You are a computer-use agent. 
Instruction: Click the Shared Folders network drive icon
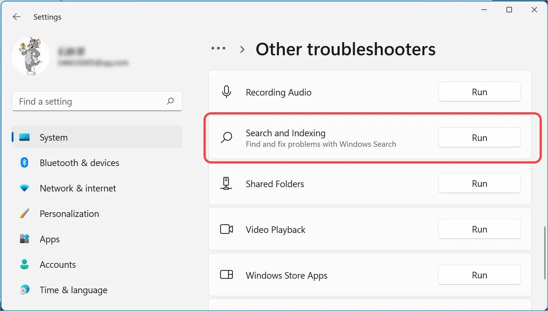point(226,183)
